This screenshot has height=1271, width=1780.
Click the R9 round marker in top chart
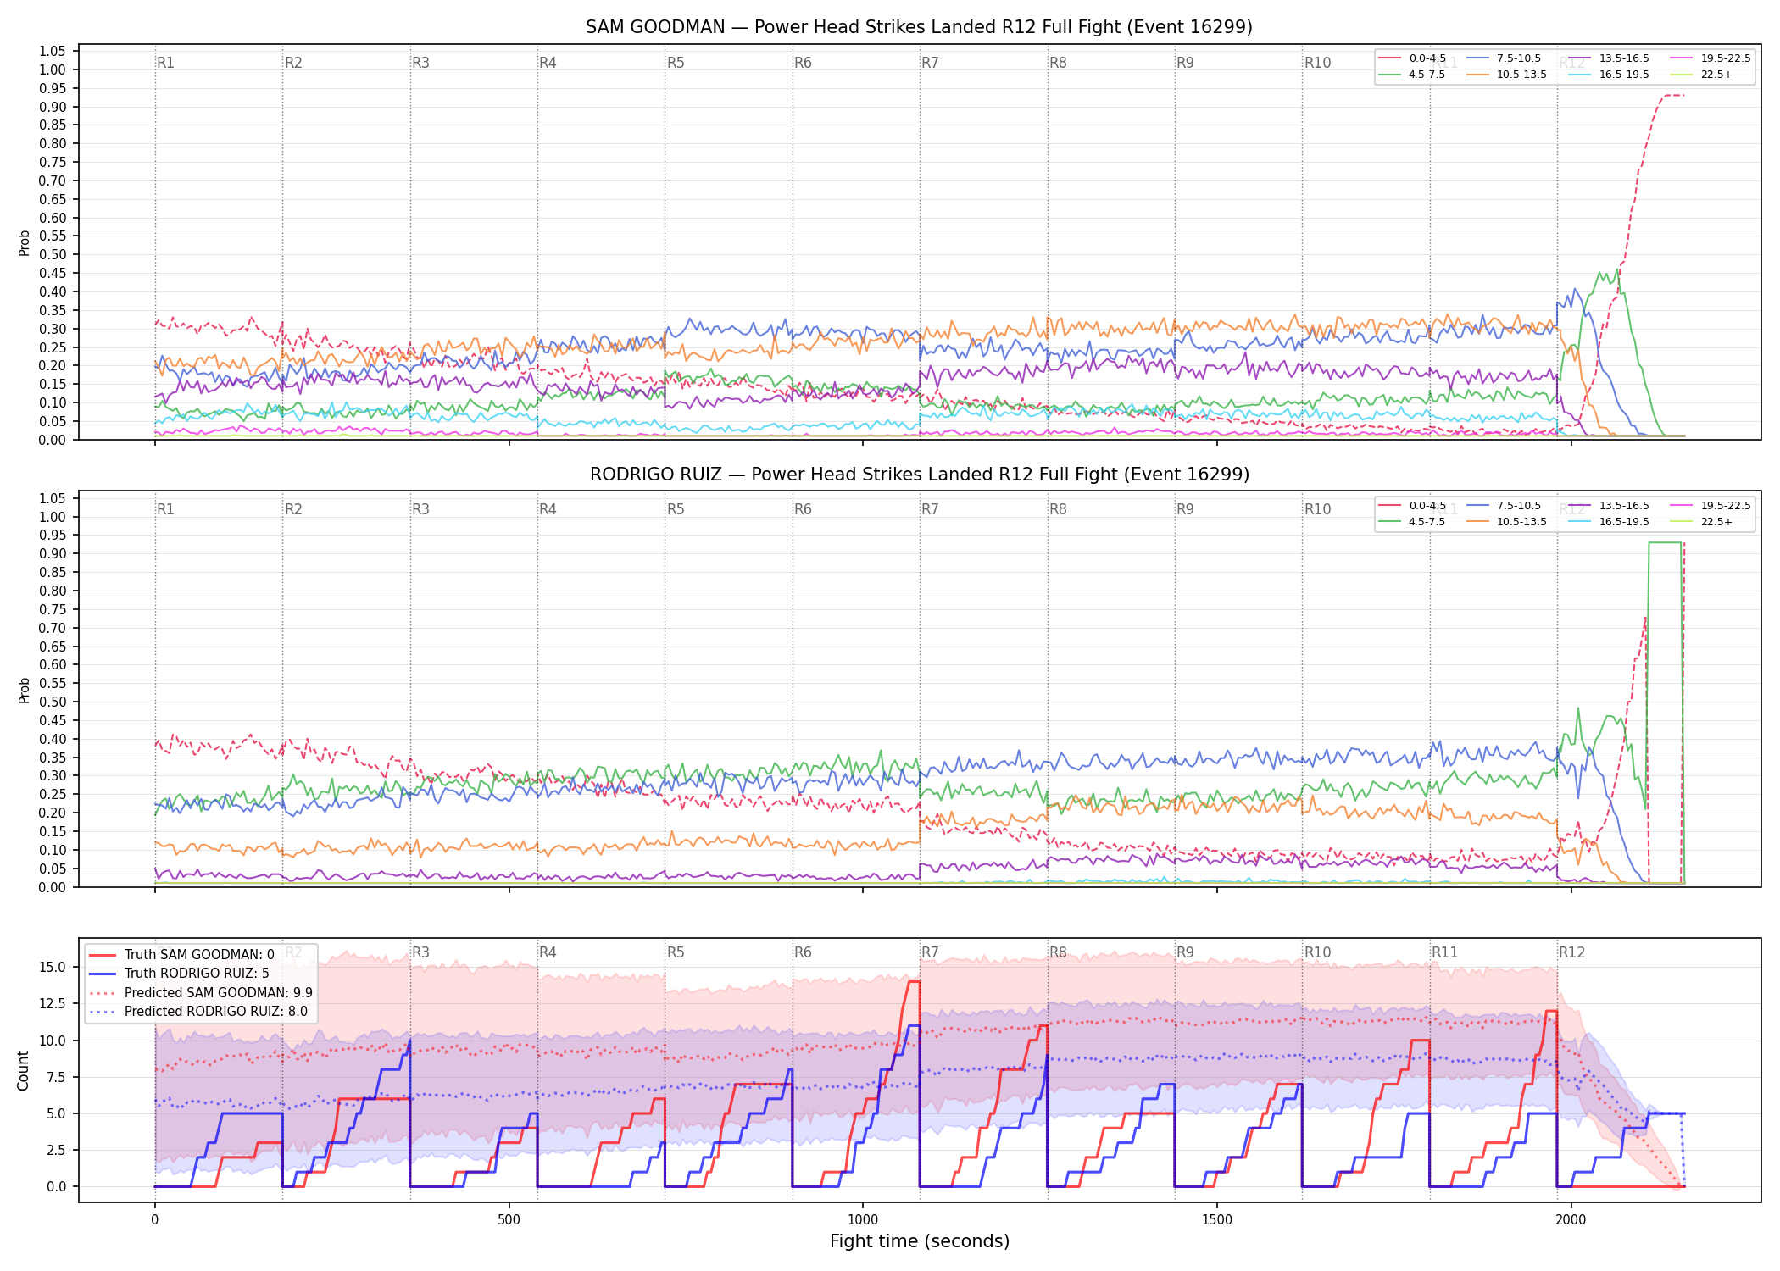click(1185, 63)
